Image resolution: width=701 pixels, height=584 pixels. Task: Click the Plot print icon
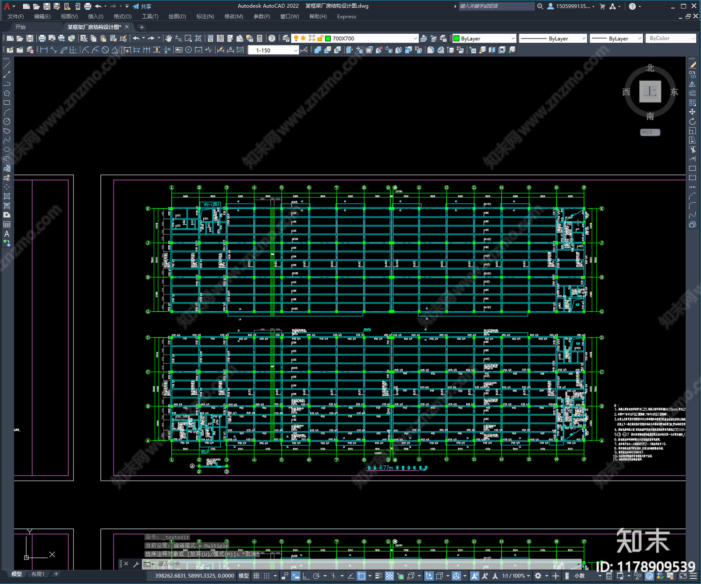(42, 39)
